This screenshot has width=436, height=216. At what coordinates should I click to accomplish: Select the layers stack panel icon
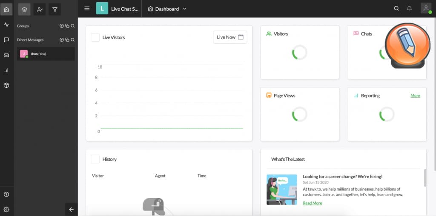coord(24,9)
